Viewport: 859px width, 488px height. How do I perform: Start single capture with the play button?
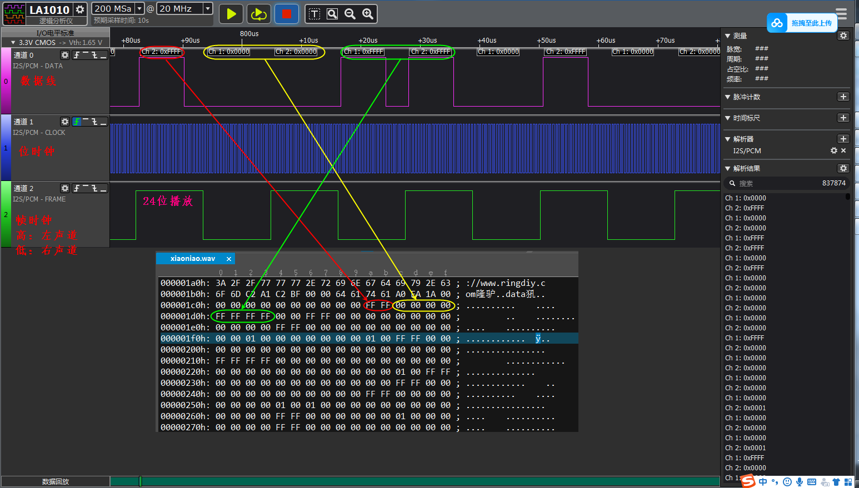click(x=231, y=14)
